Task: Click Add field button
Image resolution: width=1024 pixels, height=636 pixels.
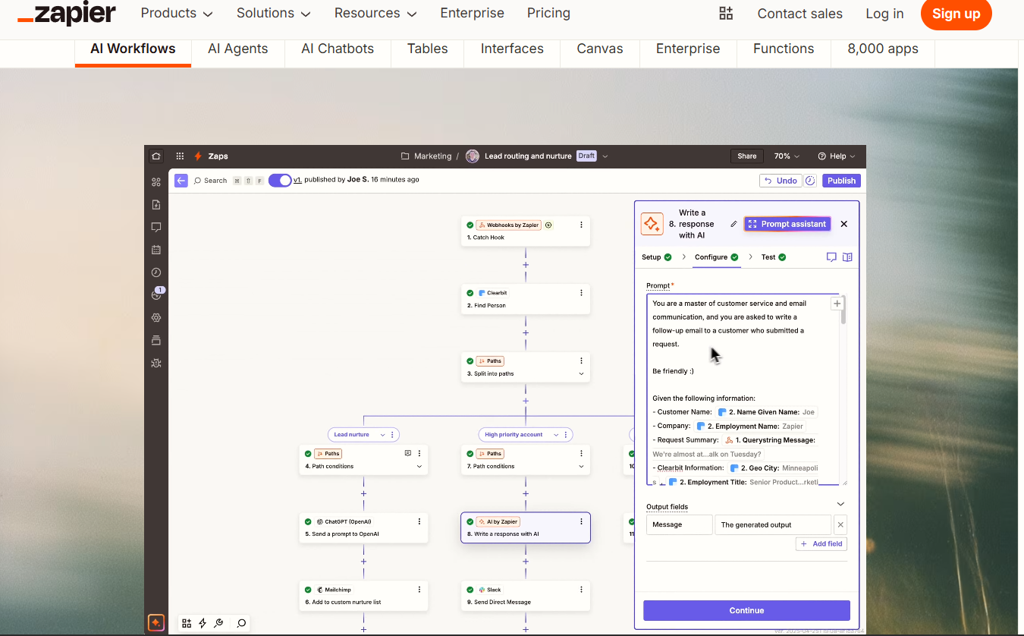Action: click(x=821, y=543)
